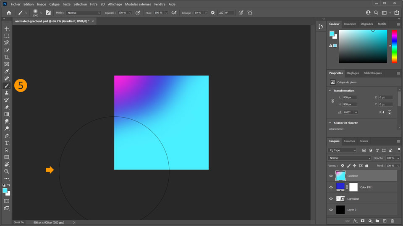The image size is (403, 226).
Task: Click the vertical hue slider
Action: 394,46
